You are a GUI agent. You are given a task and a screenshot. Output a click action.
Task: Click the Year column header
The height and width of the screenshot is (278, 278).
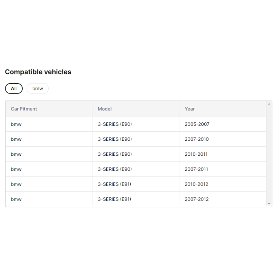190,109
